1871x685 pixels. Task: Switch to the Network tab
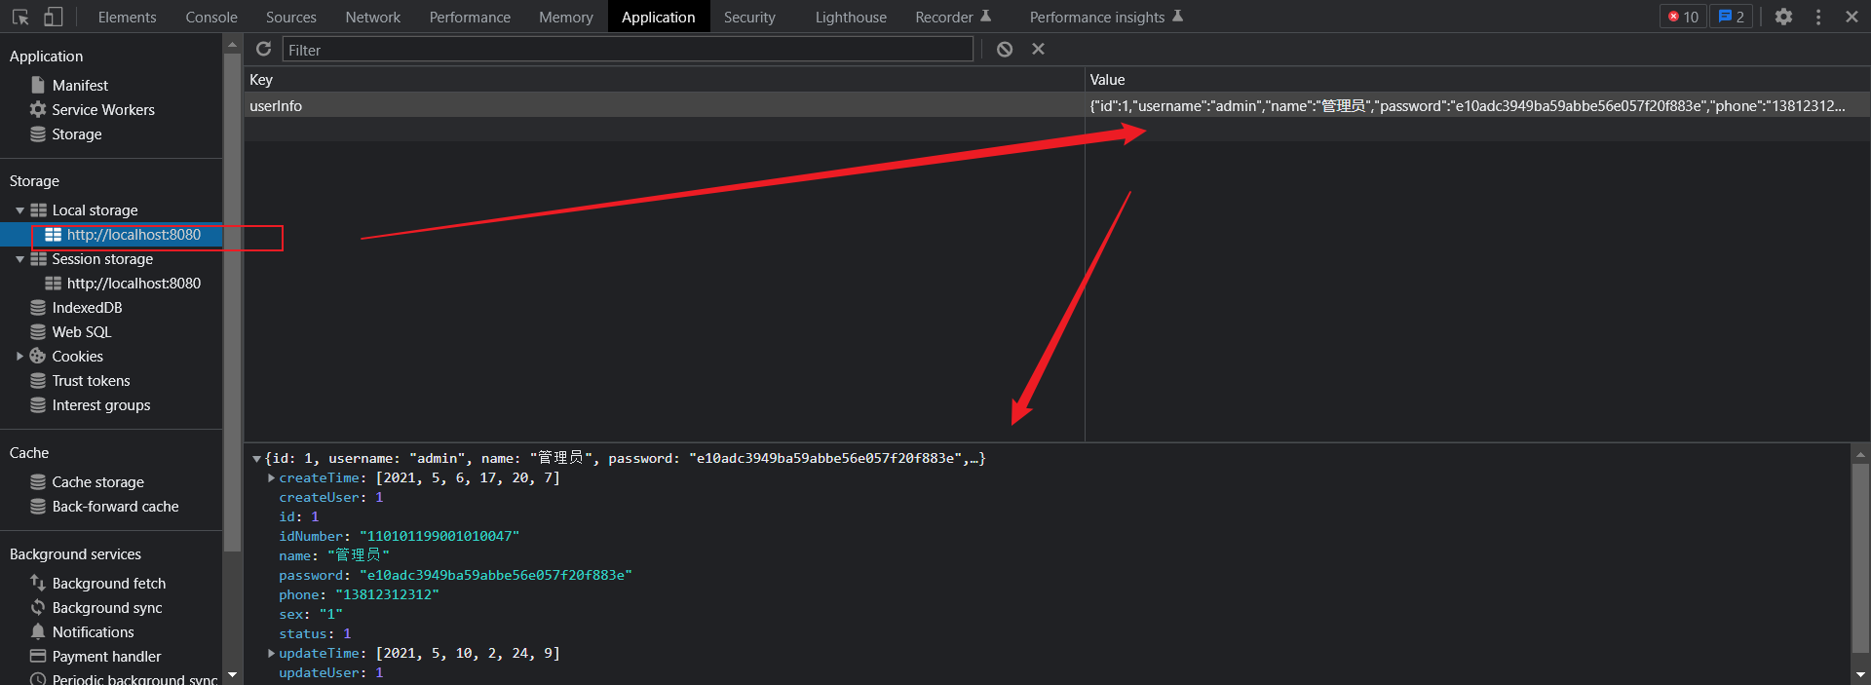click(372, 17)
